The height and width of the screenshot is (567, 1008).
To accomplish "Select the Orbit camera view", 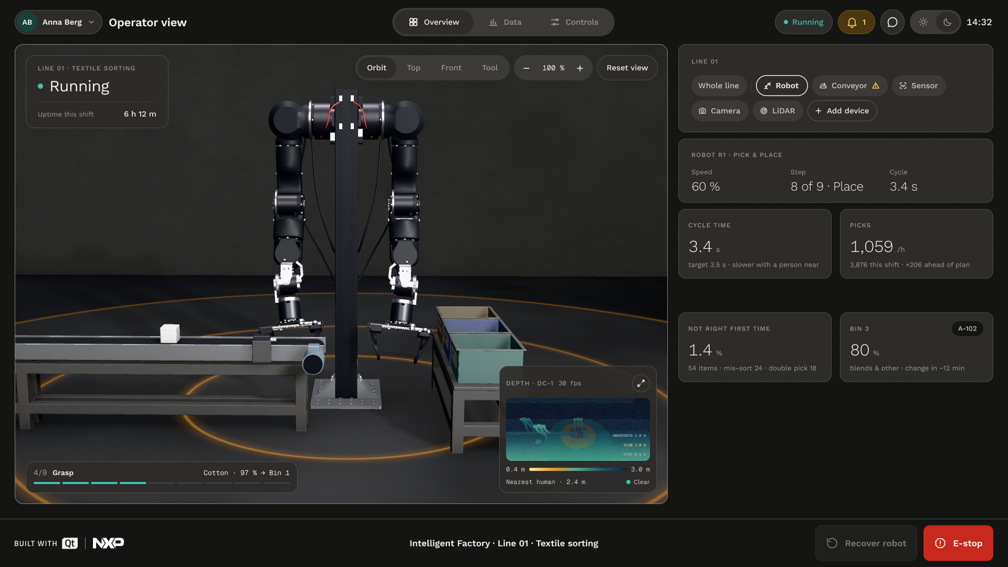I will pos(376,68).
